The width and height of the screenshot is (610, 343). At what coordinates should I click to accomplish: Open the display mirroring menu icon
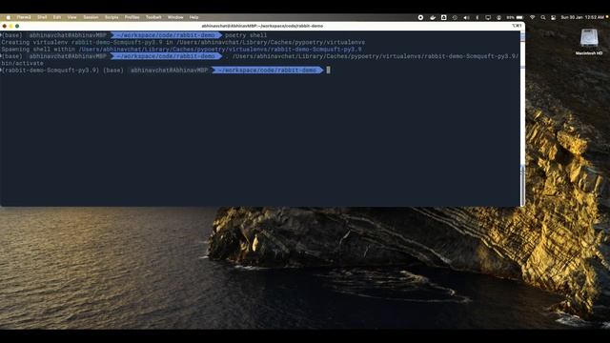coord(488,17)
